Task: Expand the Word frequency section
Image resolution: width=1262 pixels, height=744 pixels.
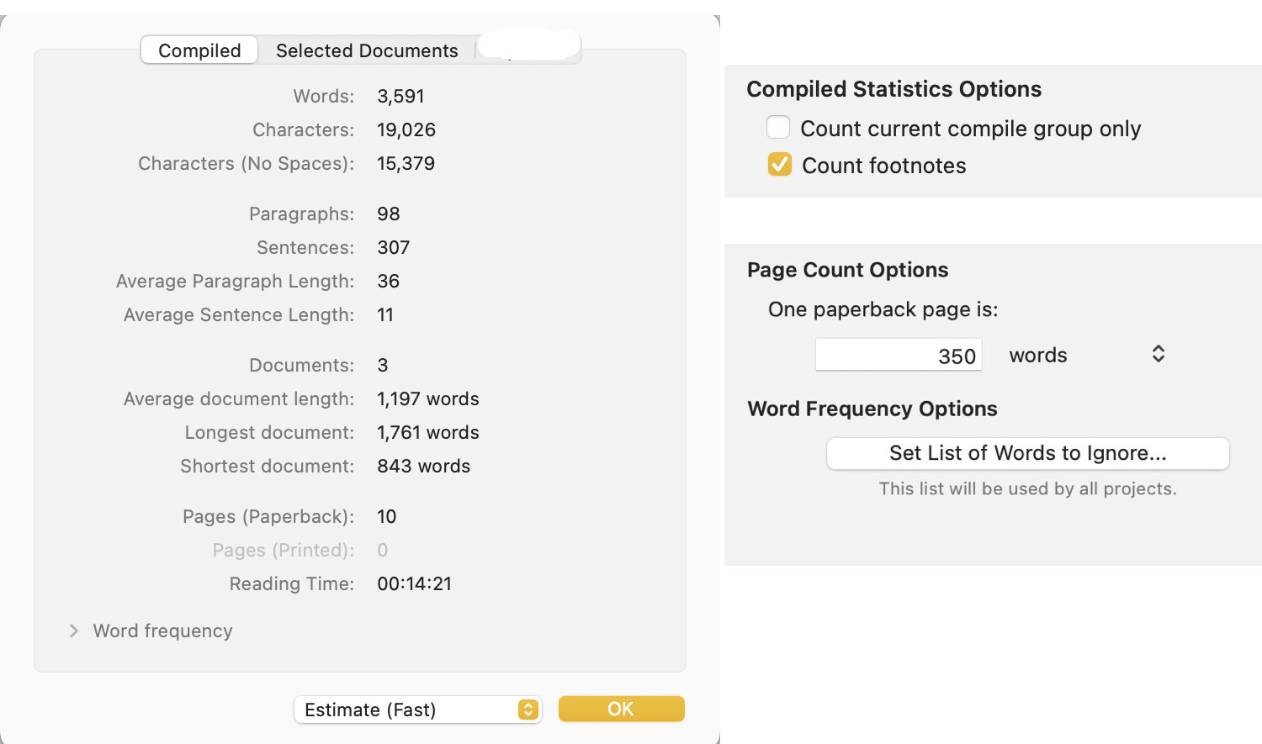Action: 74,631
